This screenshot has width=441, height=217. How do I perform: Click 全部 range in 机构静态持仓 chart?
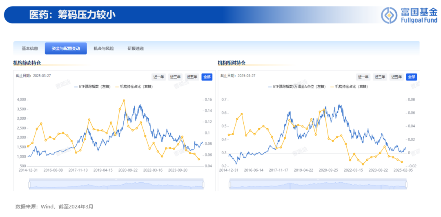(x=207, y=77)
